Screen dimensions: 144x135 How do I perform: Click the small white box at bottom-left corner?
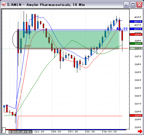[4, 130]
